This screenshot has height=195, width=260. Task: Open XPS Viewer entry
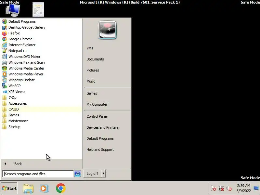[x=42, y=92]
